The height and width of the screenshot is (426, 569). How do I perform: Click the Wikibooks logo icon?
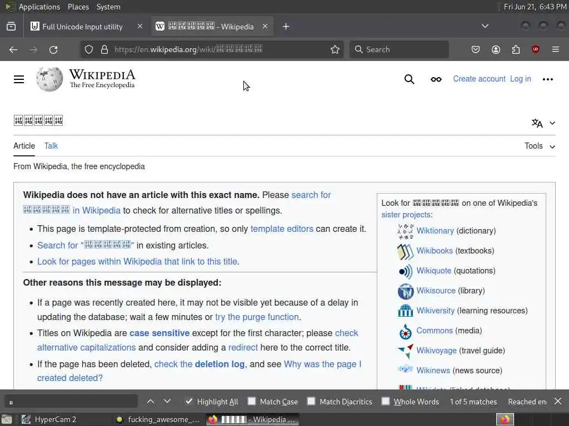pos(406,252)
